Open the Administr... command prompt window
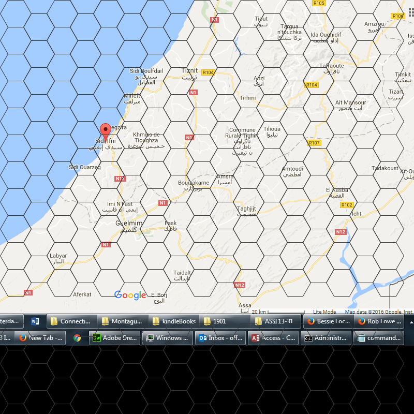Screen dimensions: 414x414 click(x=326, y=338)
